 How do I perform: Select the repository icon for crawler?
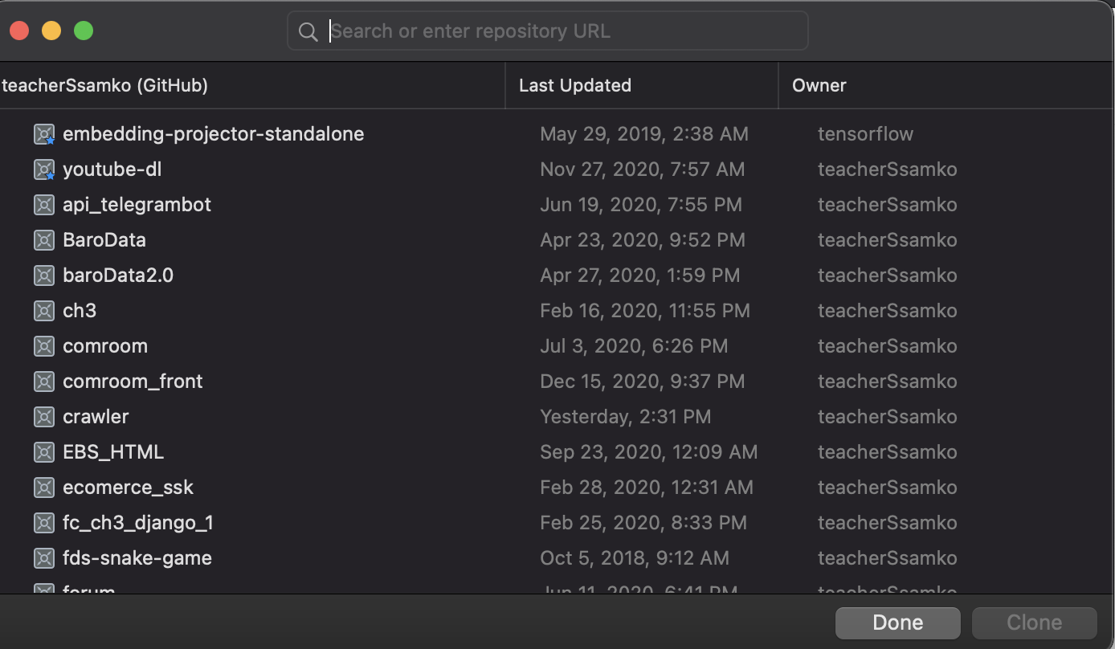point(44,417)
